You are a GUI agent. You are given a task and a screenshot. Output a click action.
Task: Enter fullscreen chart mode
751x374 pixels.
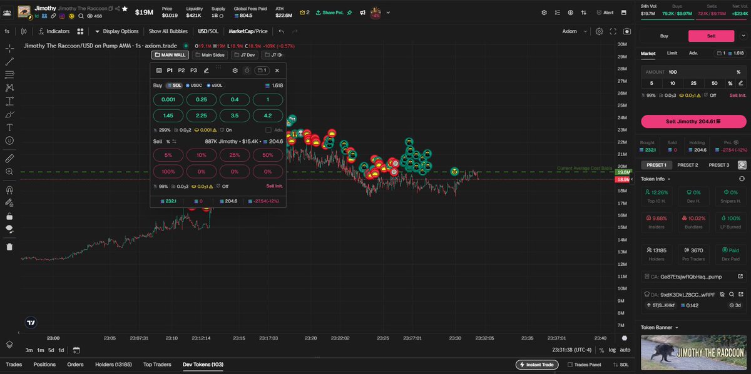tap(613, 31)
